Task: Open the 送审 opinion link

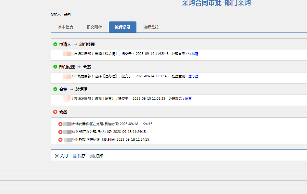Action: click(188, 99)
